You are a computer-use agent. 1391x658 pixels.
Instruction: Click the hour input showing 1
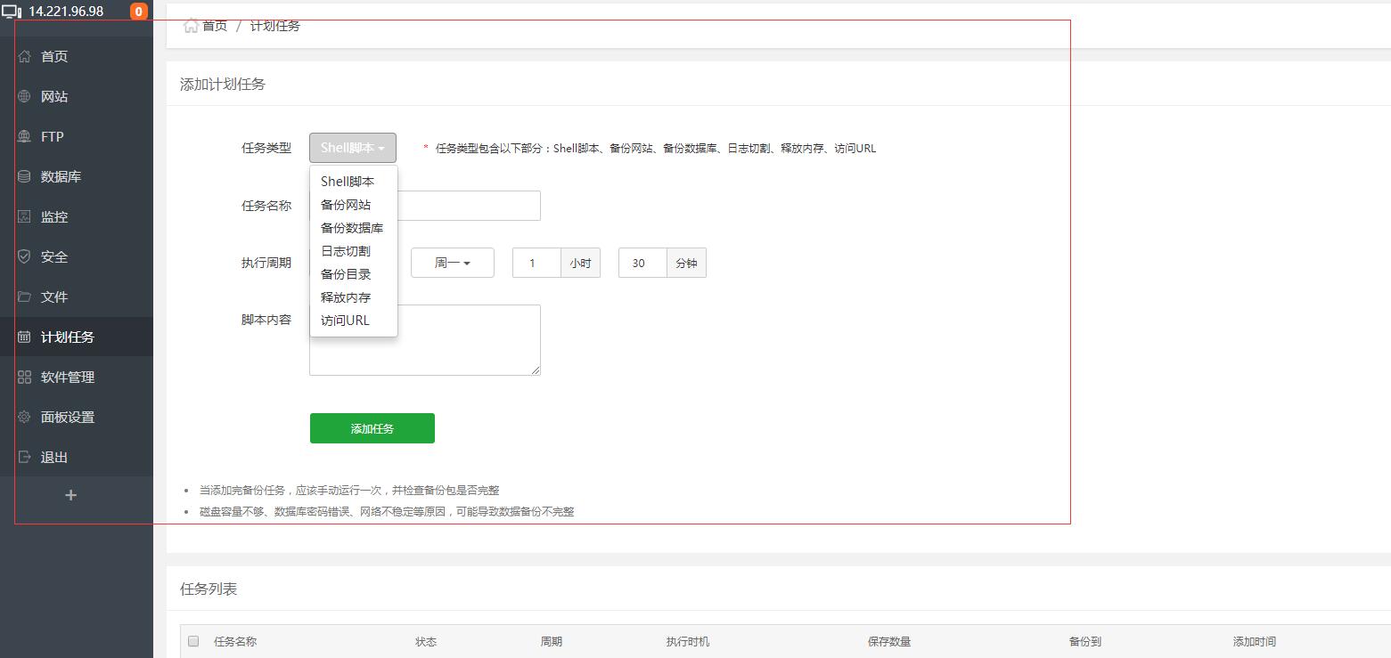536,263
